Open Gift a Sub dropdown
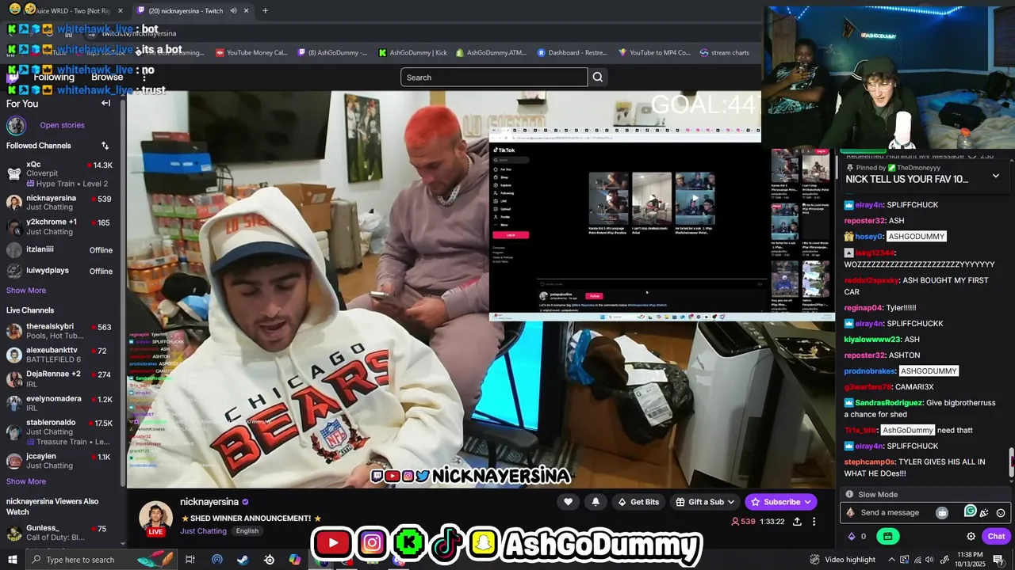Screen dimensions: 1015x570 (704, 502)
